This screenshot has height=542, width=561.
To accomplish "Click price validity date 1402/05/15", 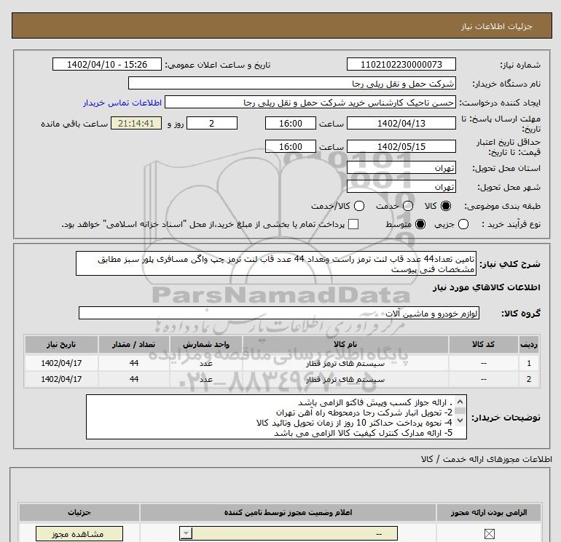I will coord(401,147).
